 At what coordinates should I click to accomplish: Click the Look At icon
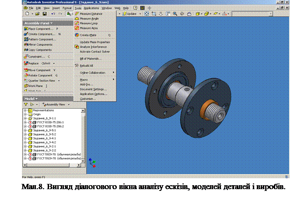[189, 14]
